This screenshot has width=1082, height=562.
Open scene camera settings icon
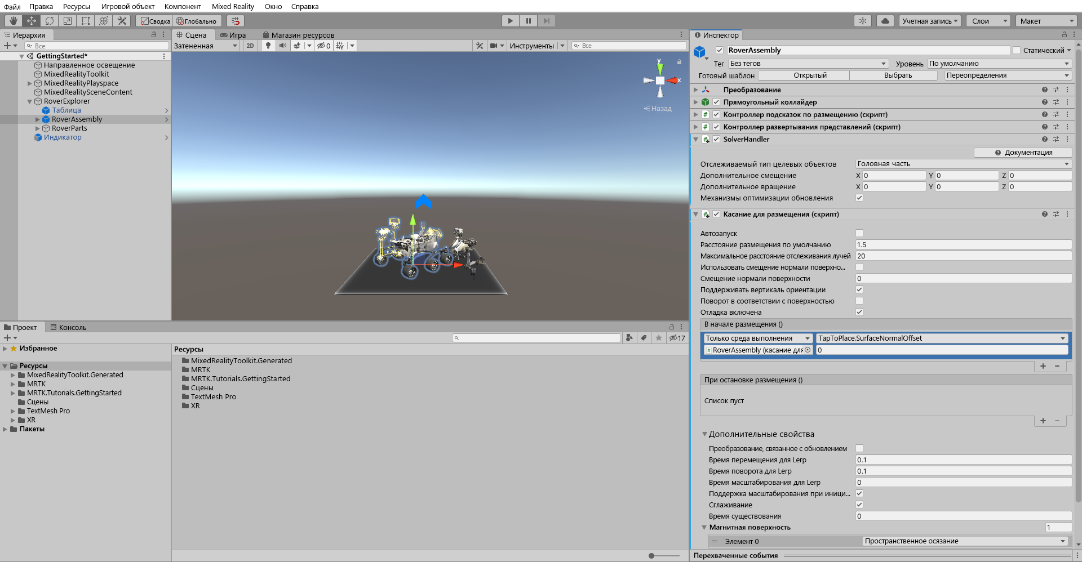click(x=494, y=46)
